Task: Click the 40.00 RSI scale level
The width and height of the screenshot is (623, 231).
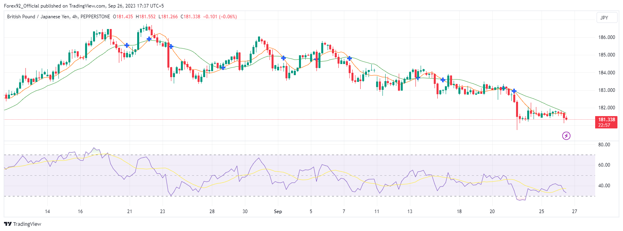Action: (604, 186)
